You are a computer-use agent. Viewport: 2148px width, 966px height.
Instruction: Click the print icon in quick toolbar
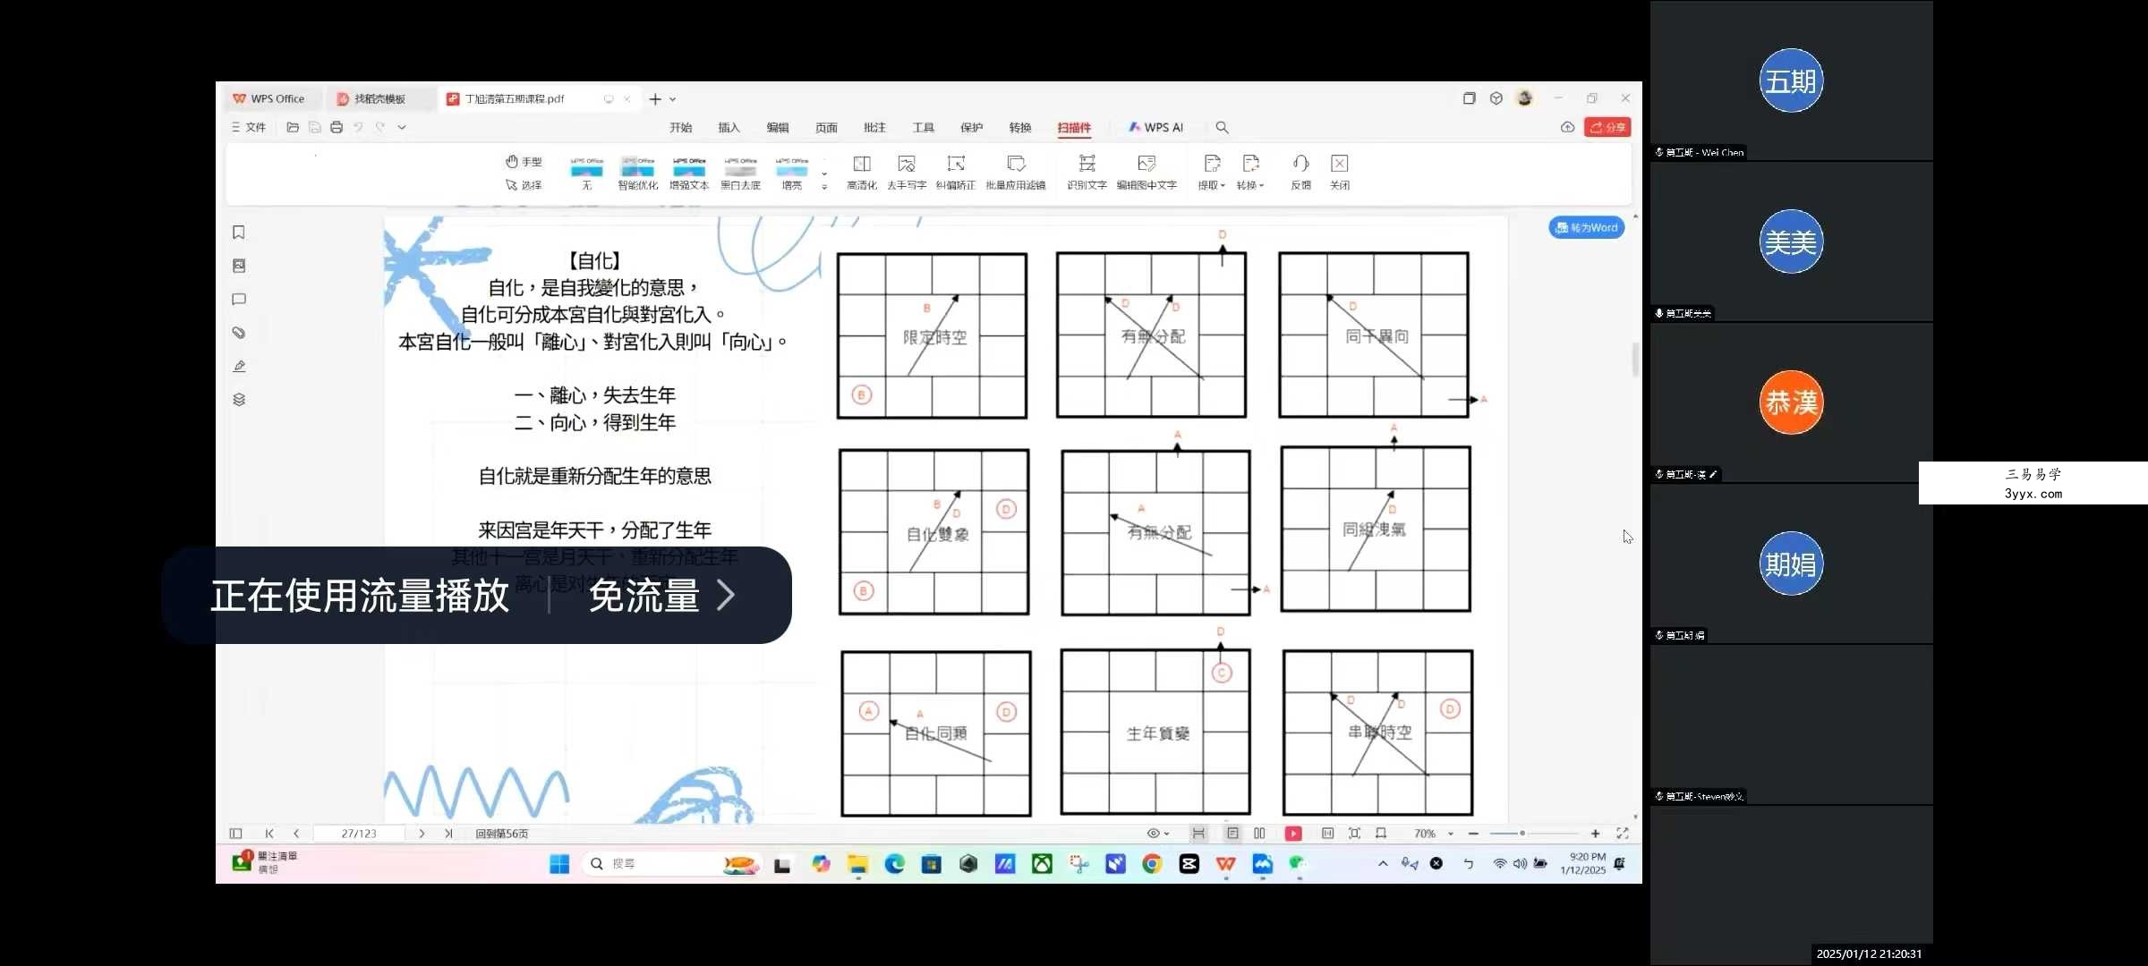point(337,127)
